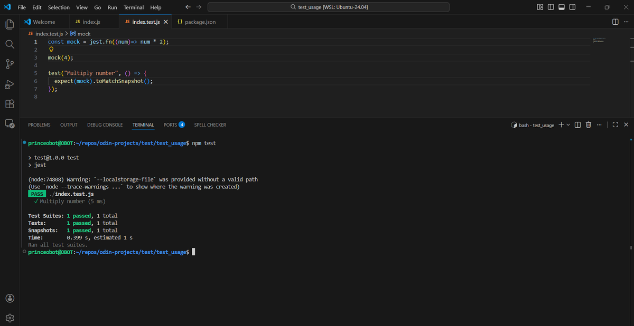The image size is (634, 326).
Task: Click 'Ran all test suites.' text
Action: point(58,245)
